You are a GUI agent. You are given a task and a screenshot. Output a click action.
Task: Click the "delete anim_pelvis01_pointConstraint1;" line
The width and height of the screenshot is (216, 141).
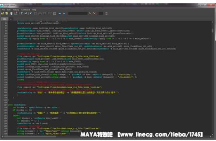tap(39, 23)
